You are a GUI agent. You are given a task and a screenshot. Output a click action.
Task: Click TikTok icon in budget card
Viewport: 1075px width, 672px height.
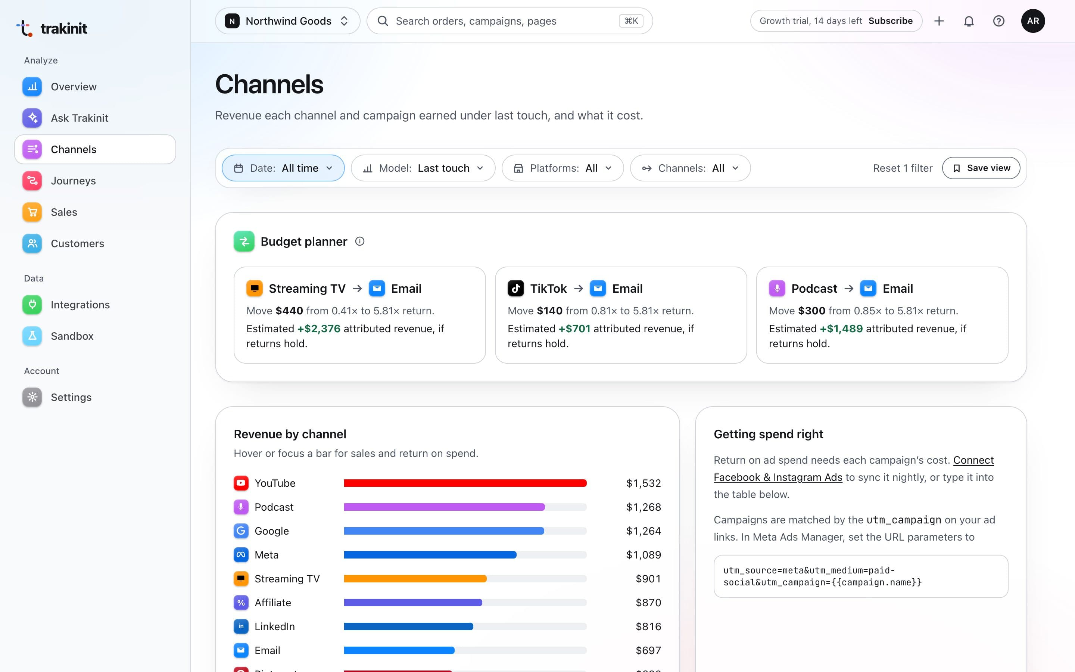click(x=516, y=289)
